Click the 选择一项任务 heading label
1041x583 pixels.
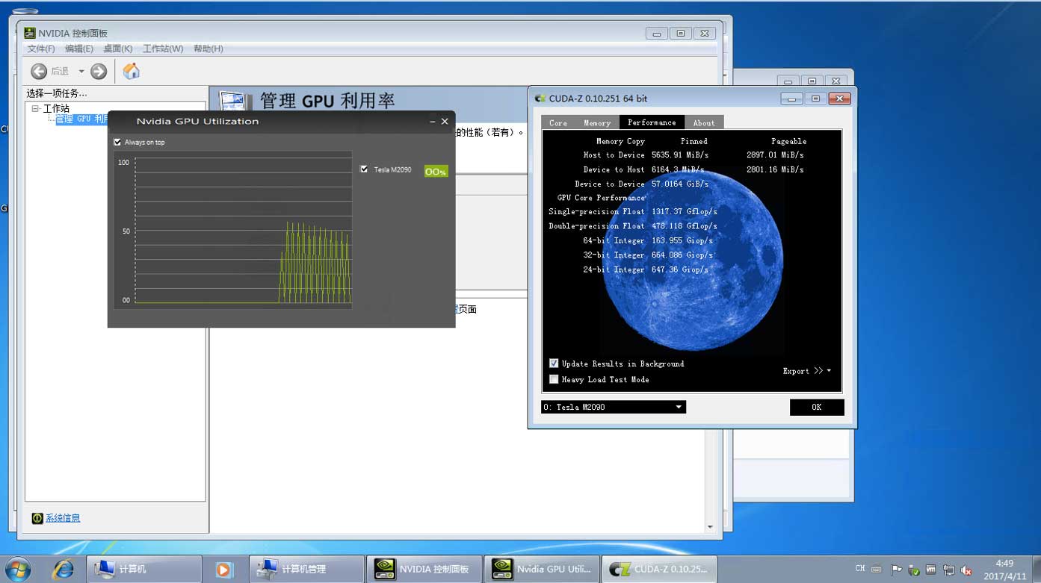click(57, 93)
